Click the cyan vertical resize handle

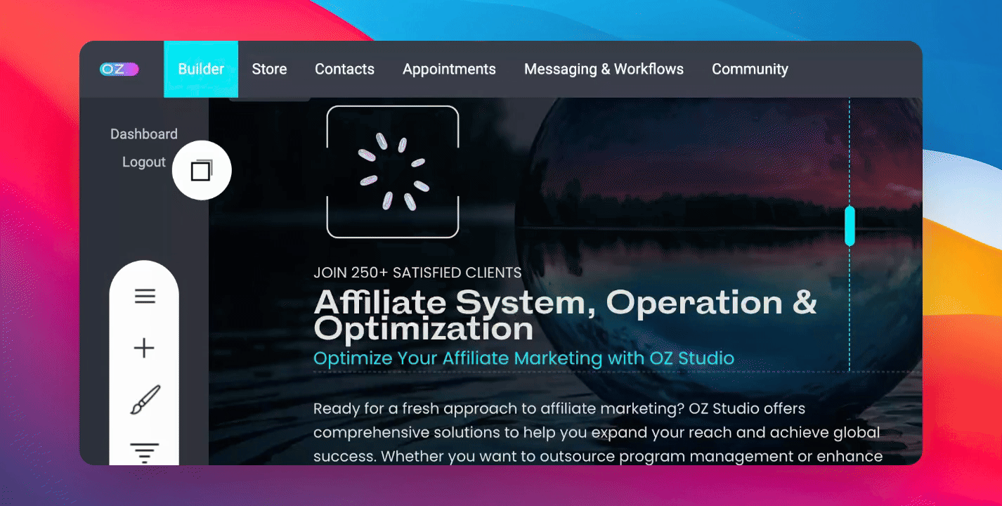click(850, 226)
